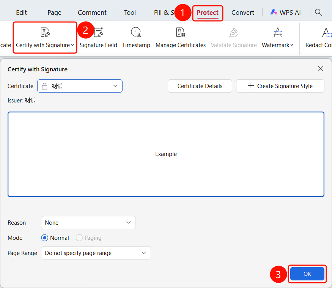The height and width of the screenshot is (288, 332).
Task: Close the Certify with Signature dialog
Action: pos(321,69)
